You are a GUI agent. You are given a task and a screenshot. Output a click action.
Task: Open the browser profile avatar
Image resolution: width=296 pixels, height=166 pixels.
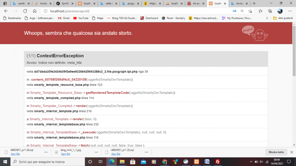[x=280, y=11]
